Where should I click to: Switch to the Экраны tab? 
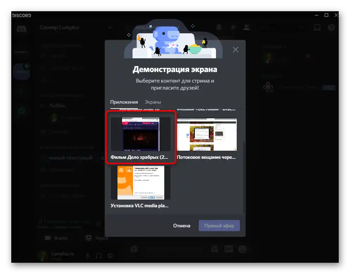tap(153, 102)
